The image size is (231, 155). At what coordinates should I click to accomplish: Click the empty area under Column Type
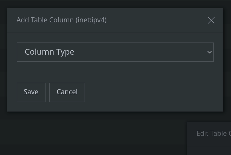click(x=115, y=72)
